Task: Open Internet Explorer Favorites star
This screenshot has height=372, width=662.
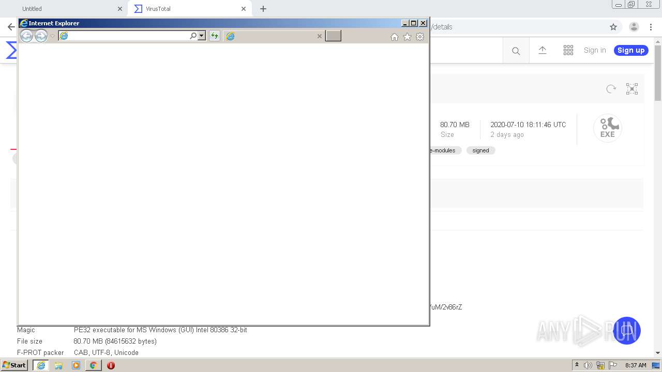Action: click(x=407, y=37)
